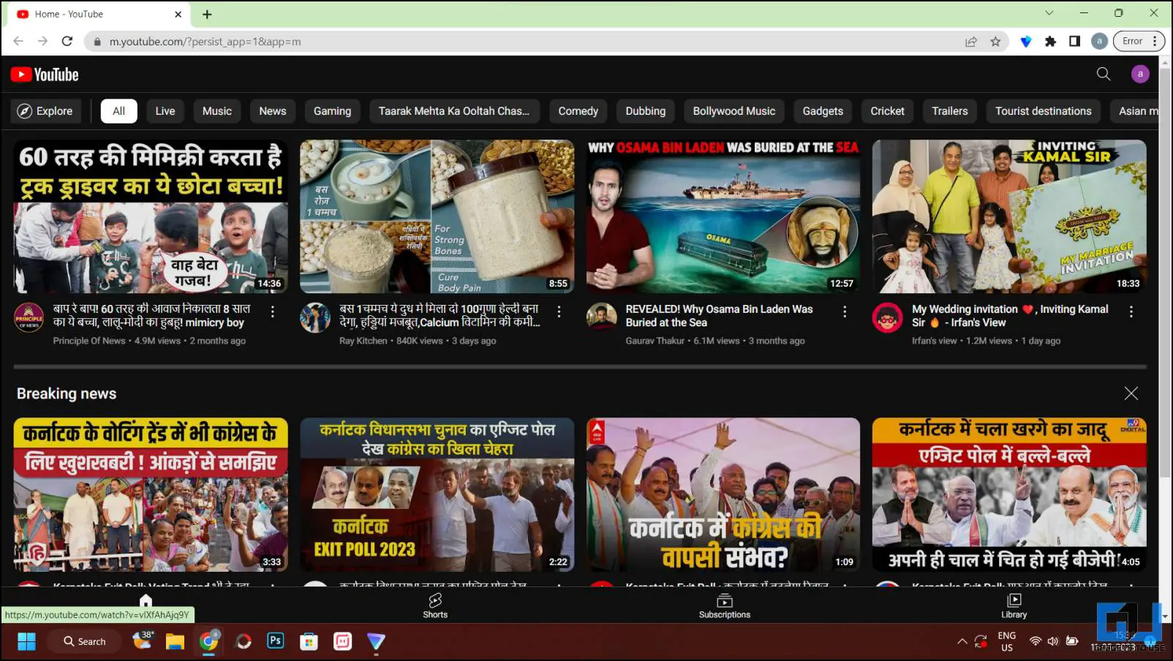Open the 4:05 Breaking news video thumbnail
This screenshot has height=661, width=1173.
[1009, 494]
